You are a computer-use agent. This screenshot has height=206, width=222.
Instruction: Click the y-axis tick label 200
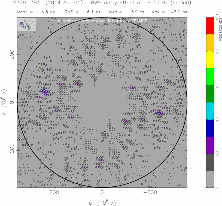pyautogui.click(x=12, y=54)
